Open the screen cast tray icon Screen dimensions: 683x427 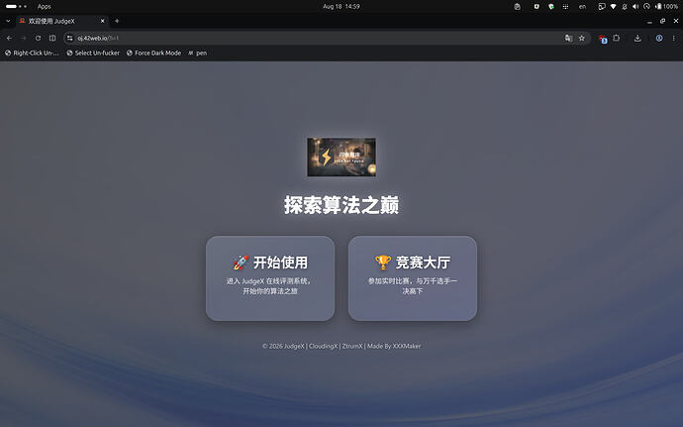[x=602, y=7]
